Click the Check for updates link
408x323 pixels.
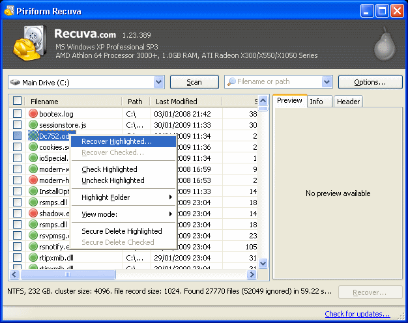pyautogui.click(x=357, y=314)
